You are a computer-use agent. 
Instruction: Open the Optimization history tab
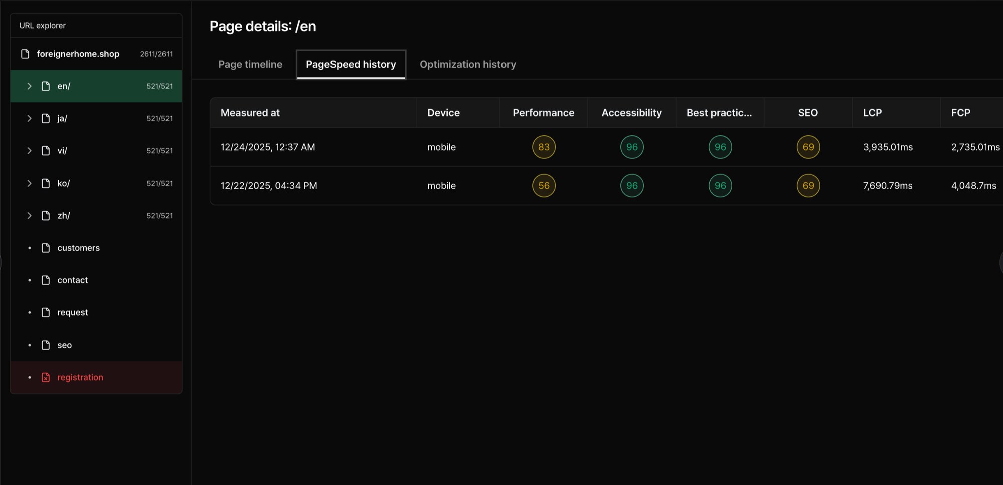coord(467,64)
